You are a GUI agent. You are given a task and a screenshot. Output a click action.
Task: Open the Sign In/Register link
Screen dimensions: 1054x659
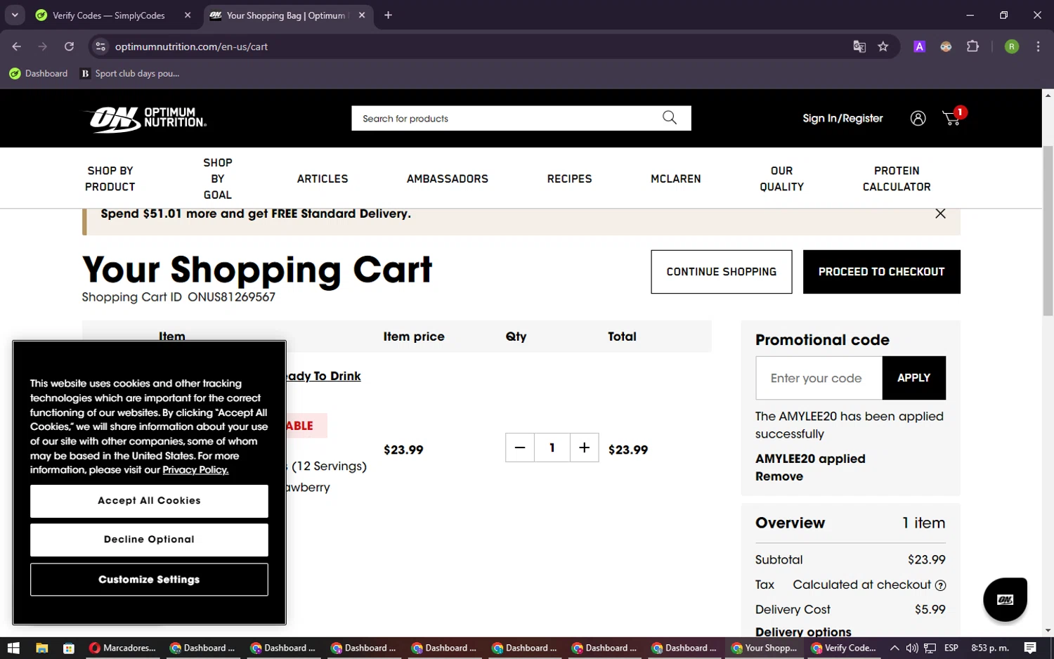(x=842, y=118)
